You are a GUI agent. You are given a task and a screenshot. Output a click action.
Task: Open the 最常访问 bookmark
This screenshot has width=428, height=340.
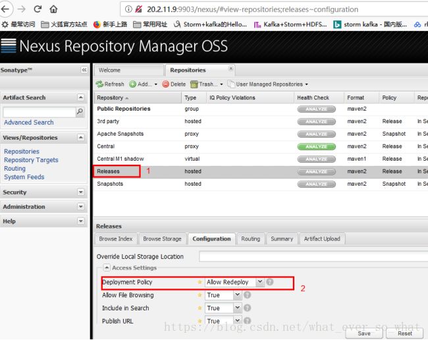(18, 24)
